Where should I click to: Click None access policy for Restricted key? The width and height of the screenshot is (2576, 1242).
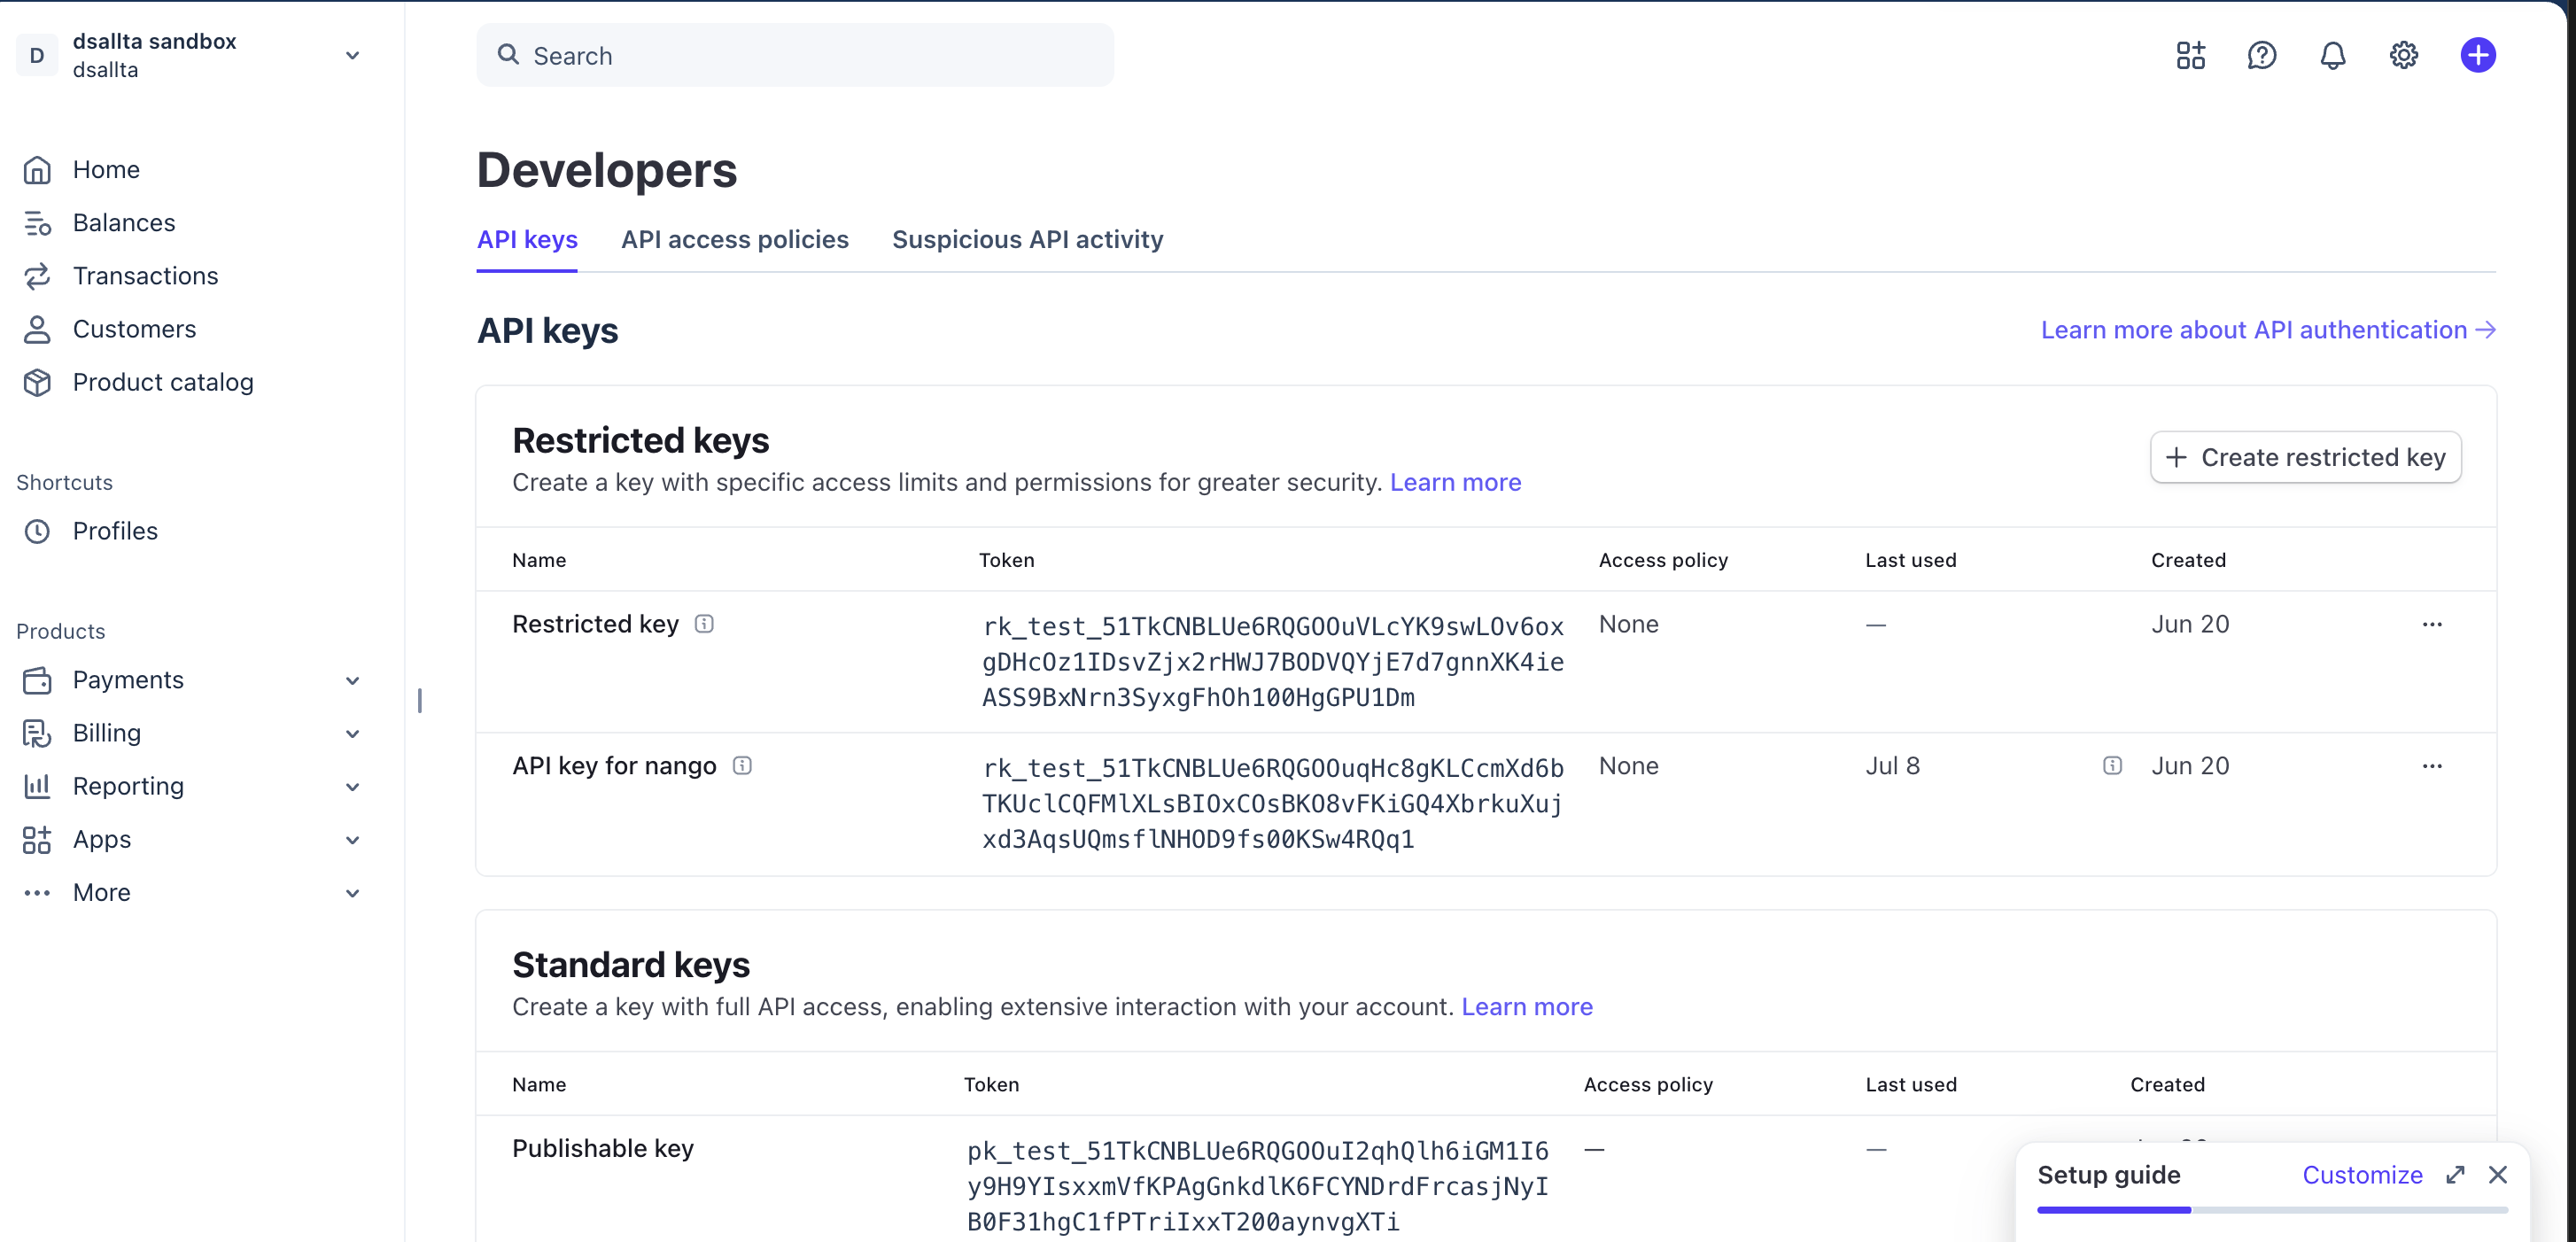(x=1628, y=624)
